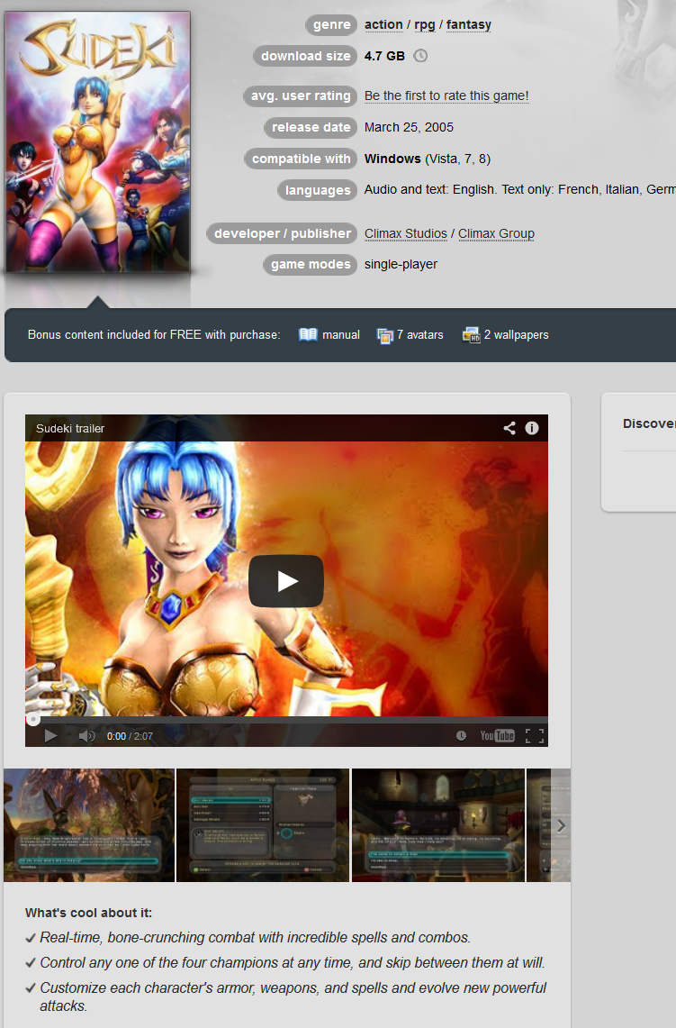
Task: Click 'Be the first to rate this game!'
Action: pos(446,96)
